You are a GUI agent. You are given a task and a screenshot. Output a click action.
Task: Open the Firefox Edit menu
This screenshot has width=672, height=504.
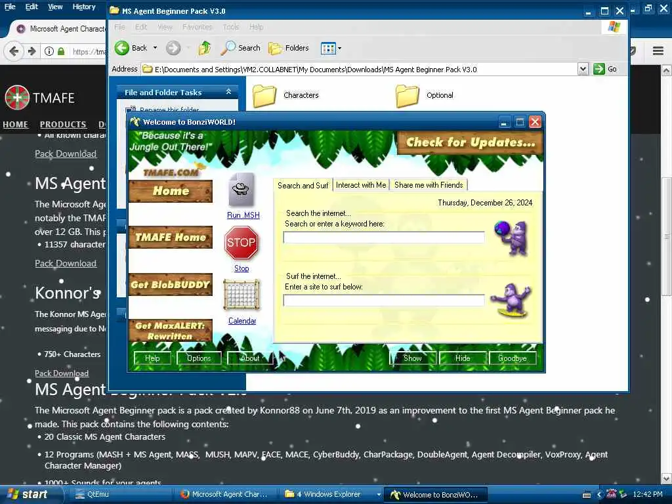tap(31, 7)
